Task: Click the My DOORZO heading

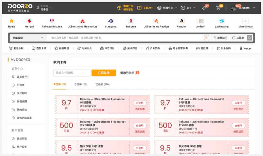Action: pos(20,60)
